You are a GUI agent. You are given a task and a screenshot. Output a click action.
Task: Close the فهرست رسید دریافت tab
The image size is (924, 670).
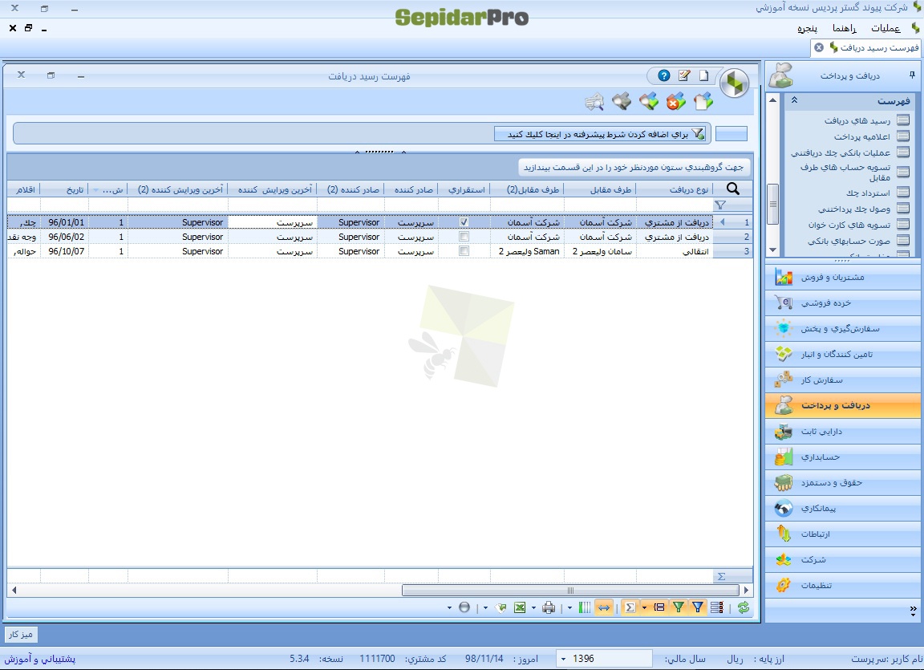[x=819, y=47]
